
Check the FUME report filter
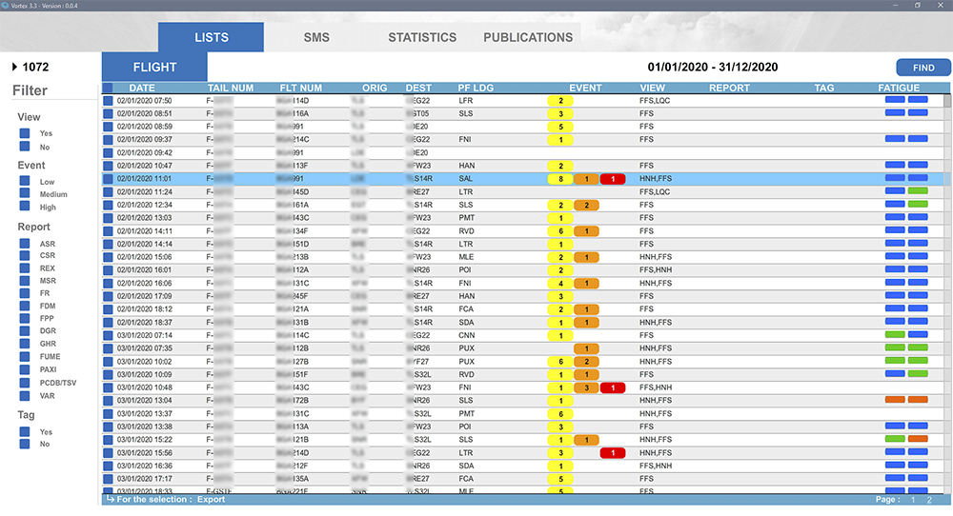(25, 358)
